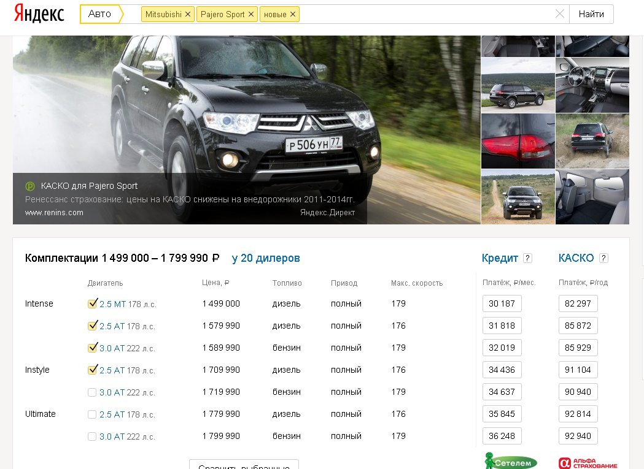The image size is (644, 469).
Task: Click the credit payment 31 818 button
Action: pyautogui.click(x=502, y=326)
